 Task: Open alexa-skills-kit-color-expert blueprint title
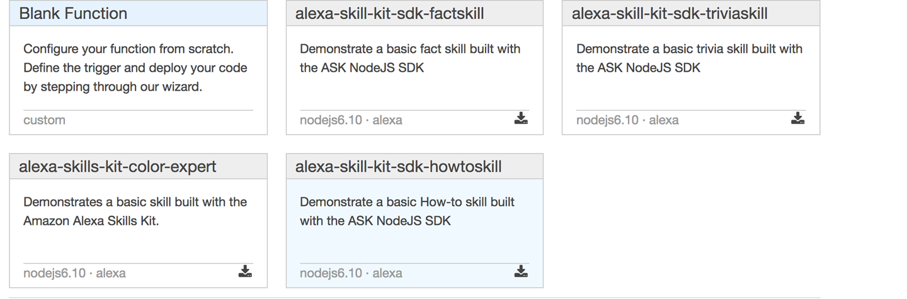point(118,166)
